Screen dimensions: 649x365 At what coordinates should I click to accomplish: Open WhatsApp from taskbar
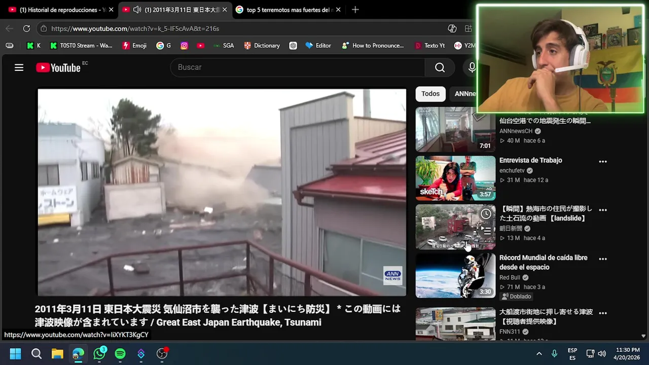(x=99, y=353)
